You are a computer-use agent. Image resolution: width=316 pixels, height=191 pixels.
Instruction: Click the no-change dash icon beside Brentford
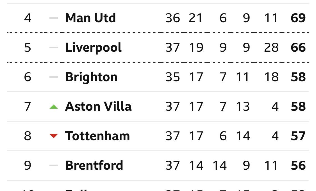tap(54, 165)
